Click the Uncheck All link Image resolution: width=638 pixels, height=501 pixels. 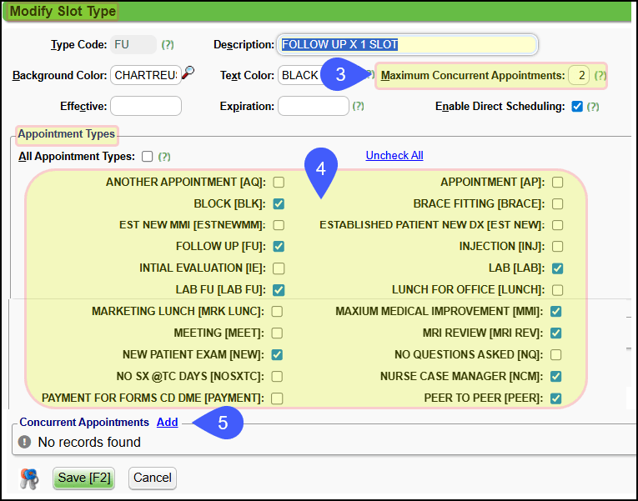pos(394,155)
